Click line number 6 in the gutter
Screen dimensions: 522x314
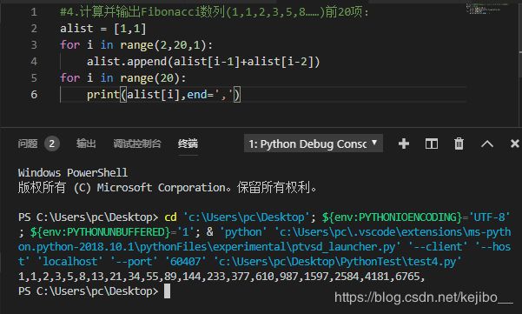coord(34,94)
